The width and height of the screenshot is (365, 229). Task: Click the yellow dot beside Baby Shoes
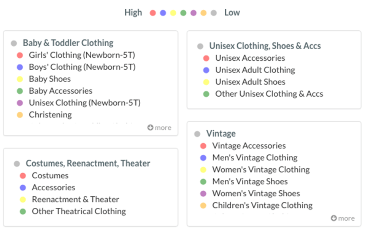[x=20, y=79]
